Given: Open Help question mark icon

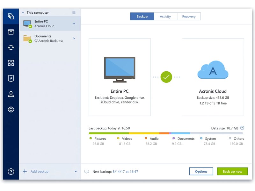Looking at the screenshot, I should tap(11, 172).
